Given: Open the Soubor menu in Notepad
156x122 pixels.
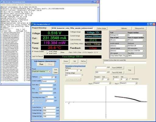Looking at the screenshot, I should tap(3, 5).
